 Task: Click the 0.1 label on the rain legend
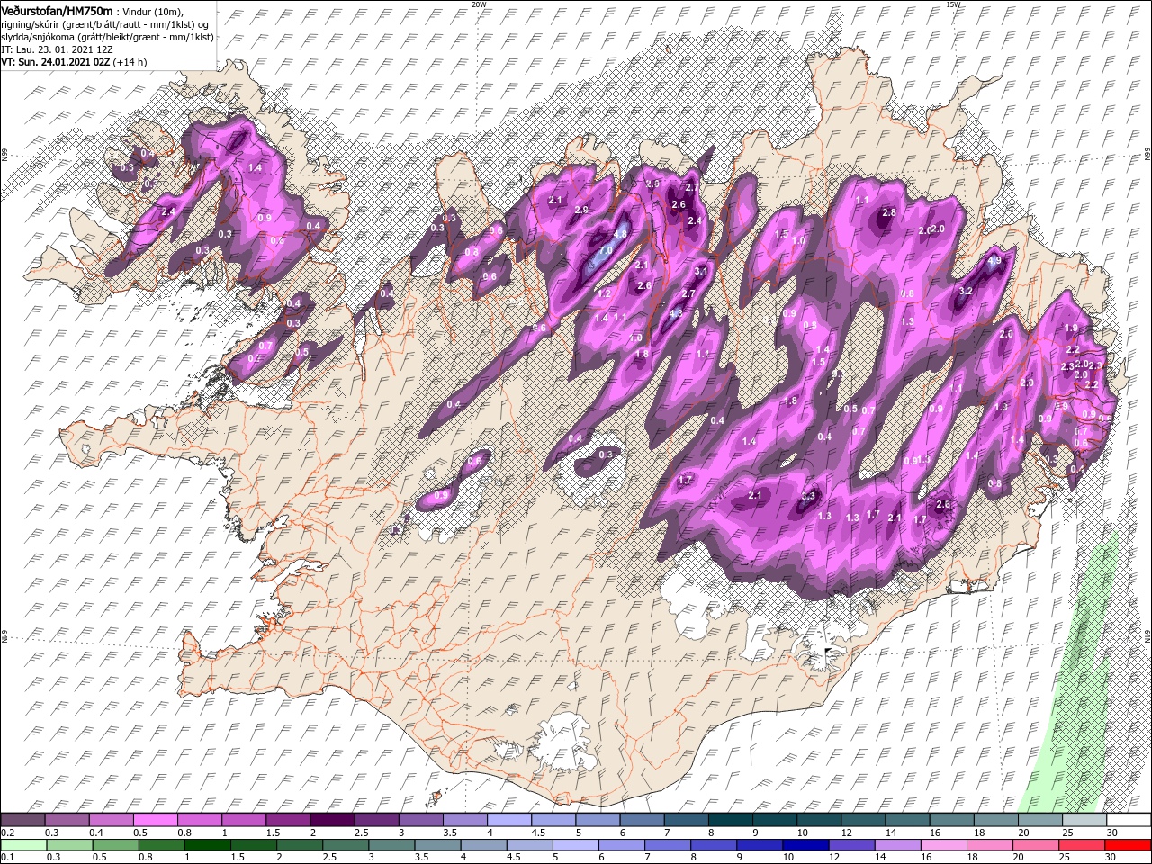click(x=7, y=858)
